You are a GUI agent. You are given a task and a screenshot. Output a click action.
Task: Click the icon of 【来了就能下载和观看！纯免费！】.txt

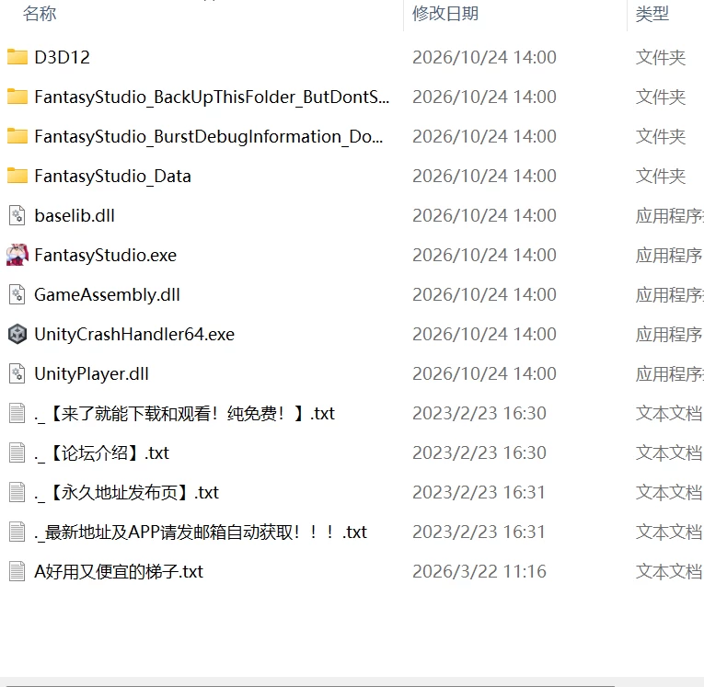click(17, 413)
